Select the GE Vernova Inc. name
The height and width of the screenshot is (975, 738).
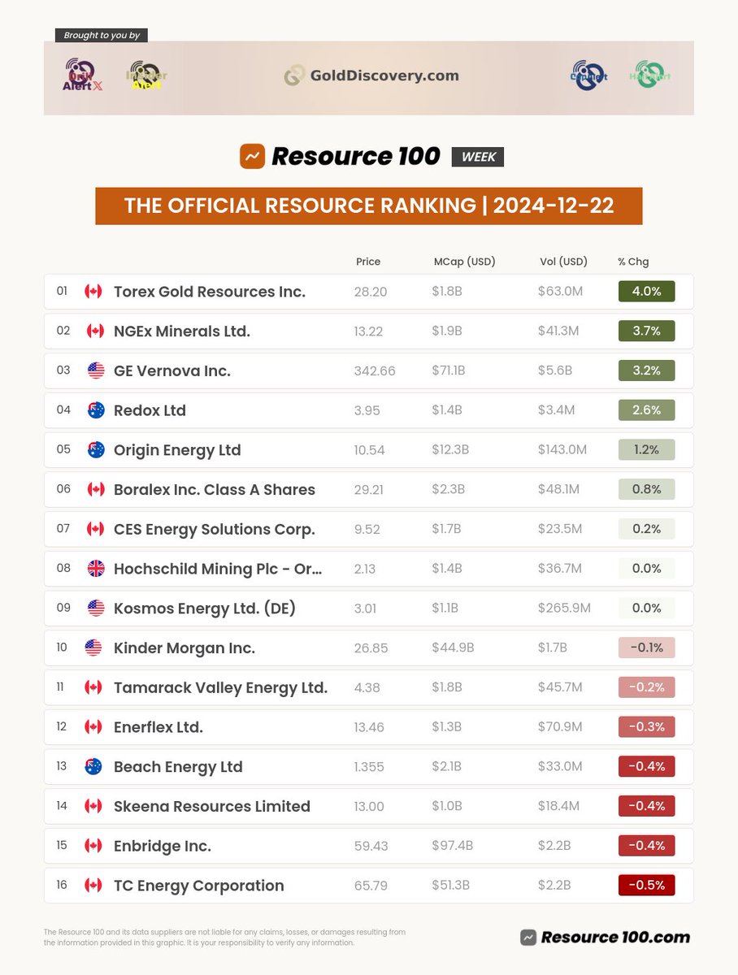172,370
